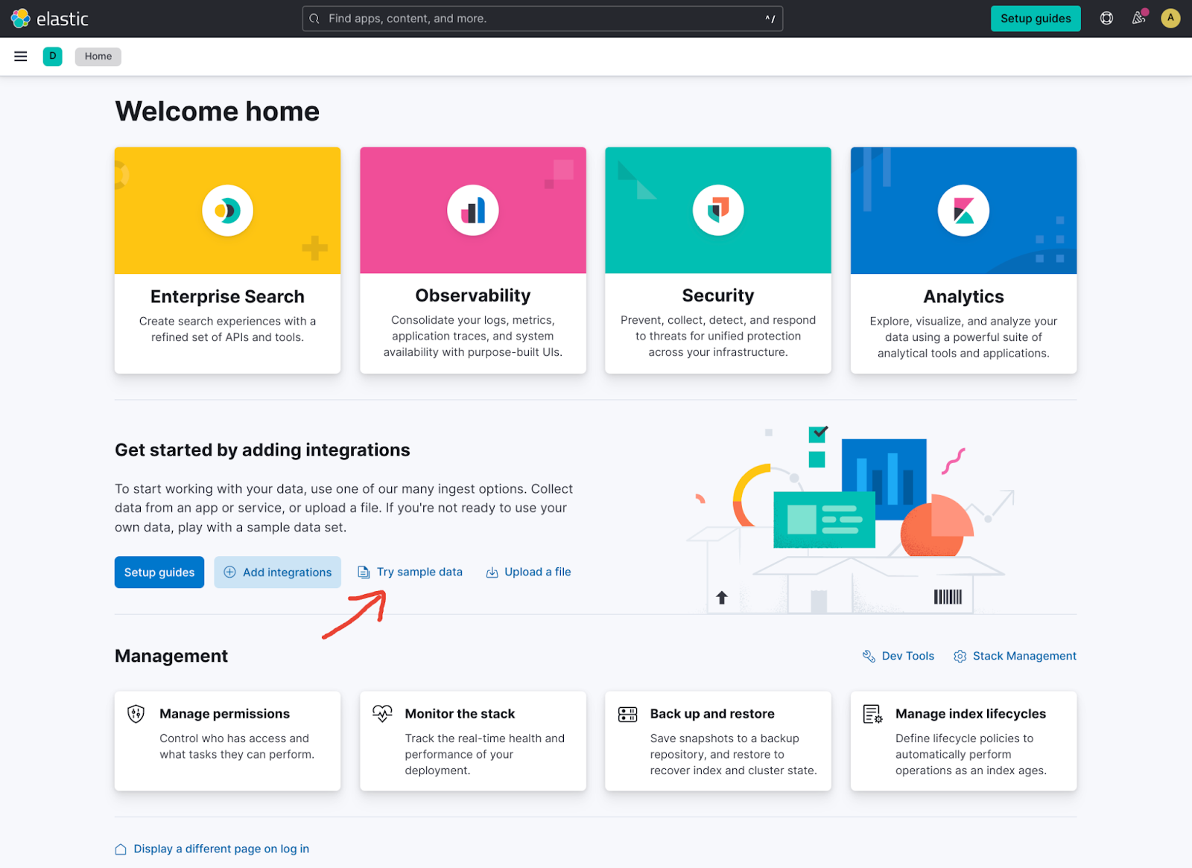Open the help menu lifebuoy icon
This screenshot has width=1192, height=868.
point(1107,19)
